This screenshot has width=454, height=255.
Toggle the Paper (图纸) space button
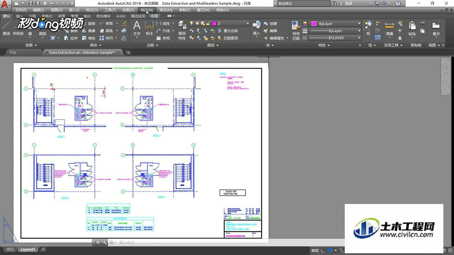pos(315,250)
